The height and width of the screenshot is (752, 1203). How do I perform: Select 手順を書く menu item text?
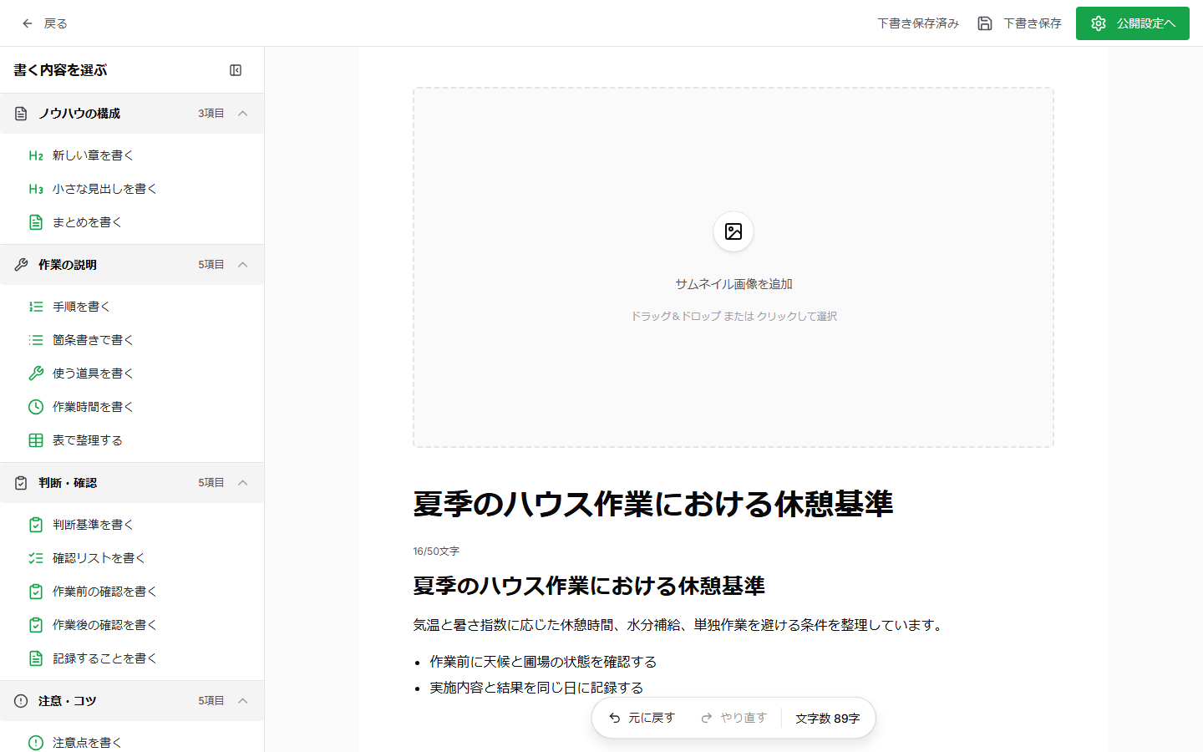(81, 307)
